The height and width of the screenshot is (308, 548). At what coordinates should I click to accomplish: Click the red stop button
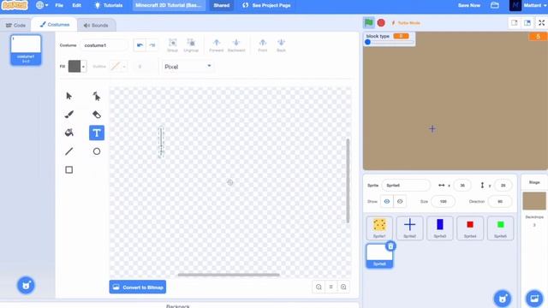coord(381,23)
